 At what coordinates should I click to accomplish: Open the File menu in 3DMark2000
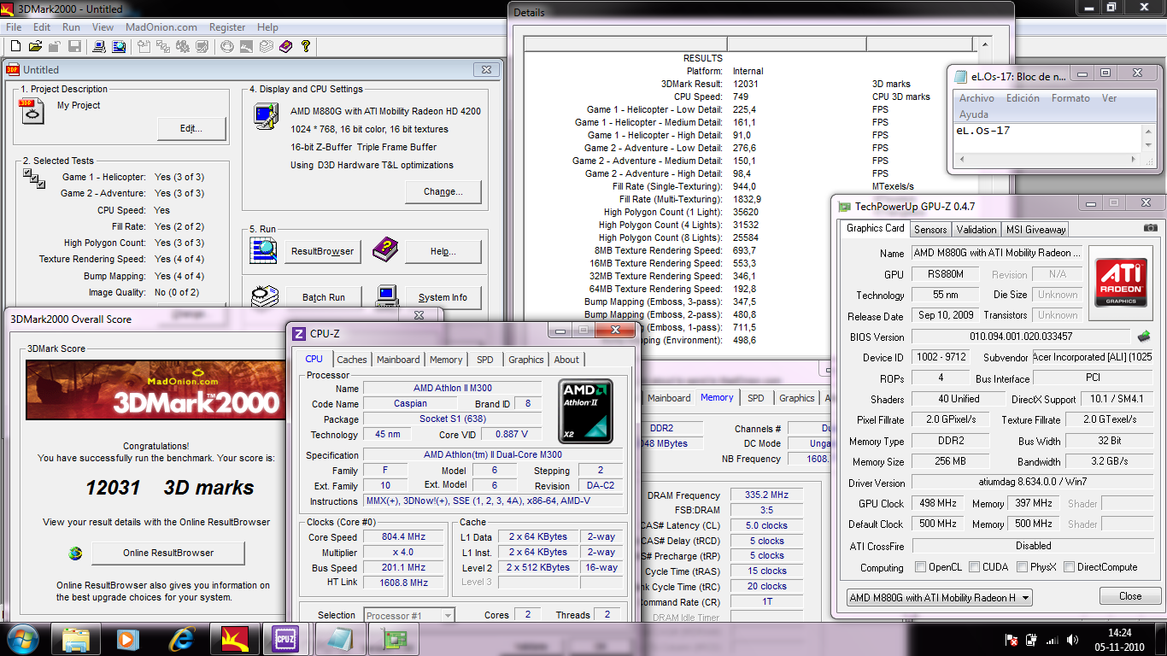14,27
